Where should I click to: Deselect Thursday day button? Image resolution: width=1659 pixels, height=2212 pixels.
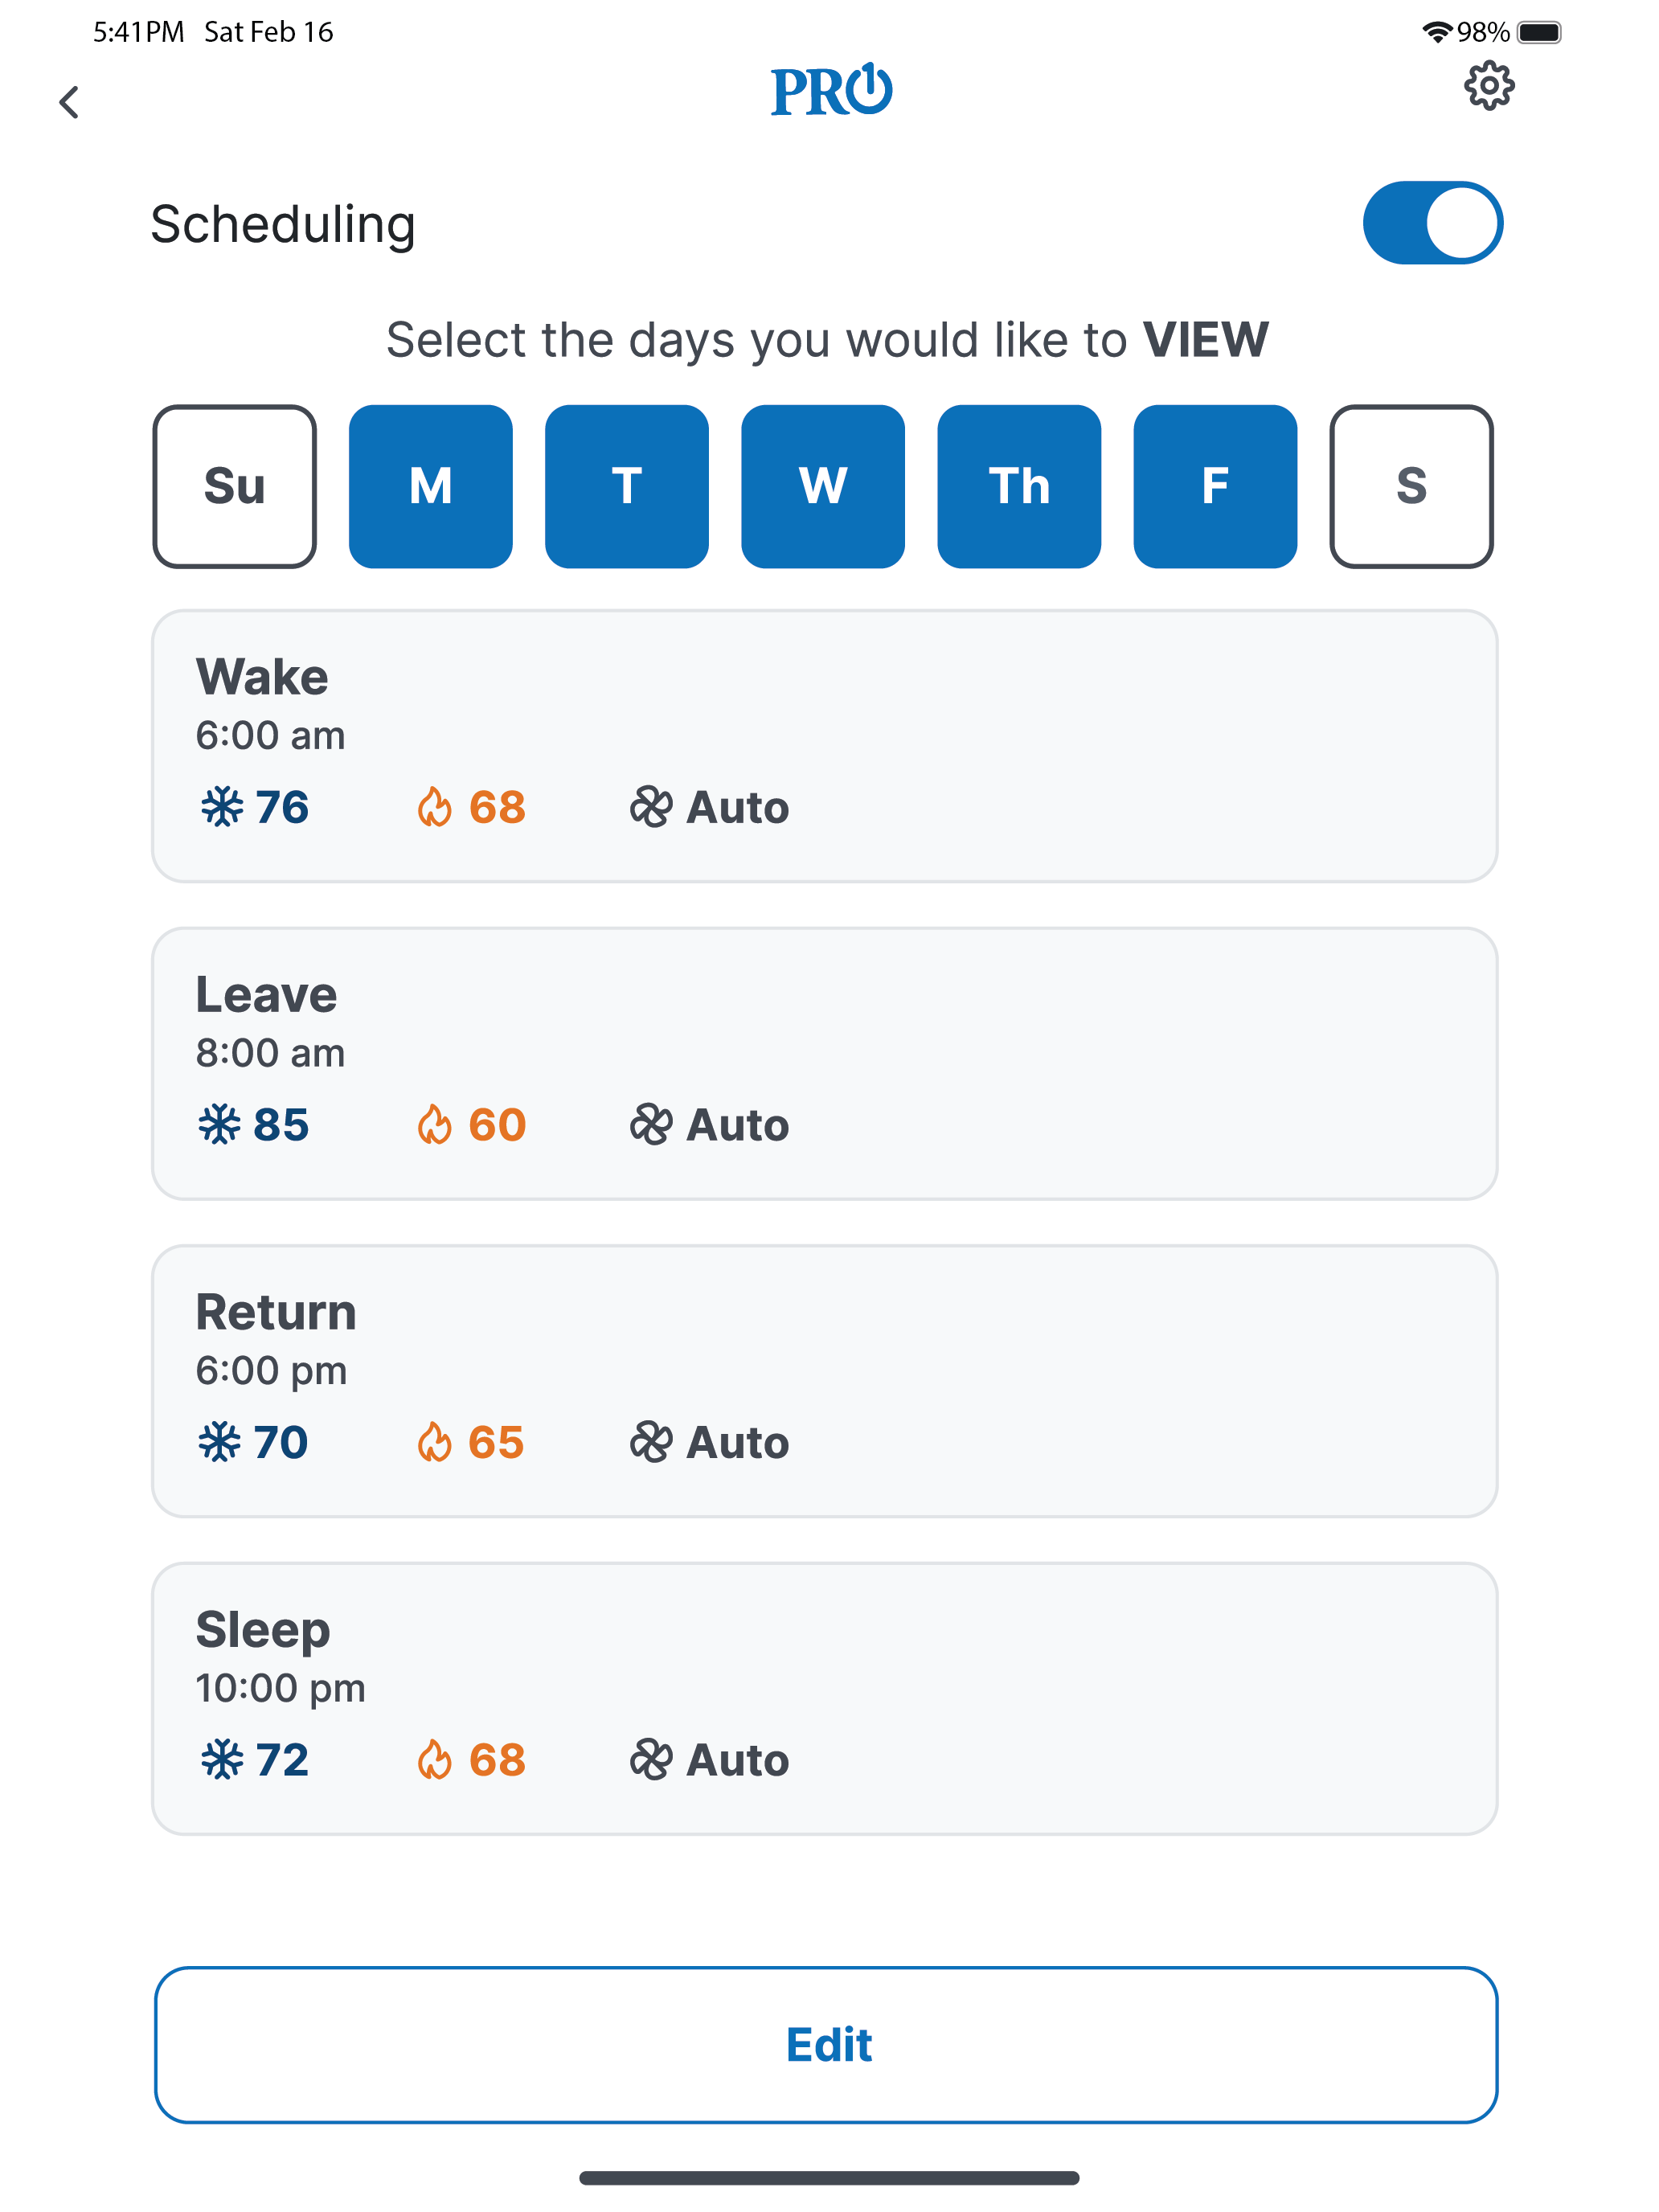point(1018,486)
